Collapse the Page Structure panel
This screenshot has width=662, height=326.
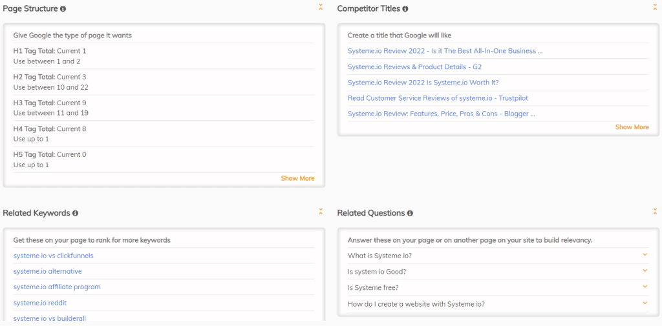pyautogui.click(x=321, y=7)
